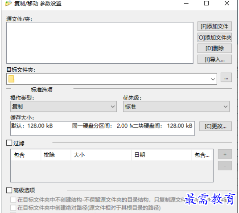Click the truncated 包含... last column header
The height and width of the screenshot is (213, 239).
click(x=202, y=155)
